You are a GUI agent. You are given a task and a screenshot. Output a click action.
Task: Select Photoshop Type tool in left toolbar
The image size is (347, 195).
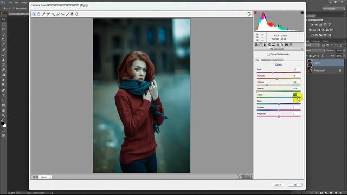click(x=3, y=95)
